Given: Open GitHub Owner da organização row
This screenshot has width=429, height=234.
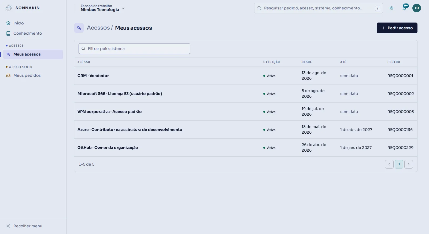Looking at the screenshot, I should click(246, 148).
